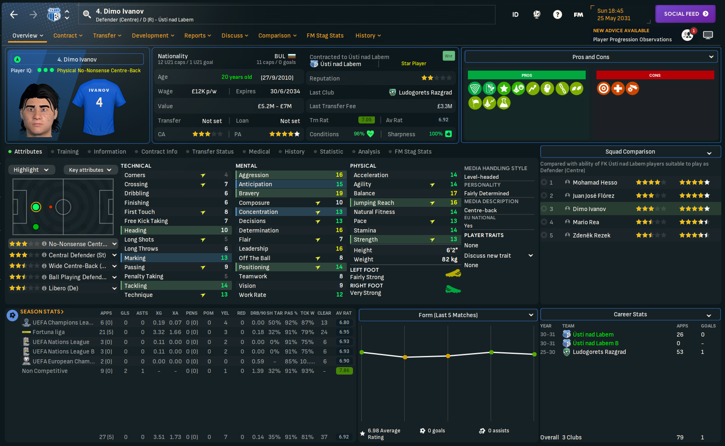Select the Analysis view radio
This screenshot has height=446, width=725.
(x=354, y=152)
